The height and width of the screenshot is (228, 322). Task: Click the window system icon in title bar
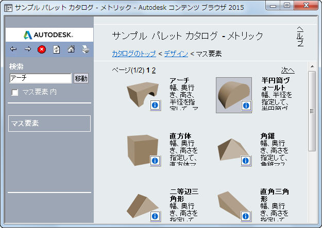coord(8,8)
